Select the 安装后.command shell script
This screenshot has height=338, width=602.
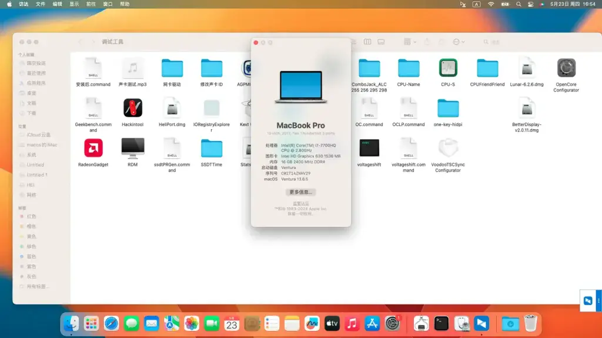[x=93, y=68]
